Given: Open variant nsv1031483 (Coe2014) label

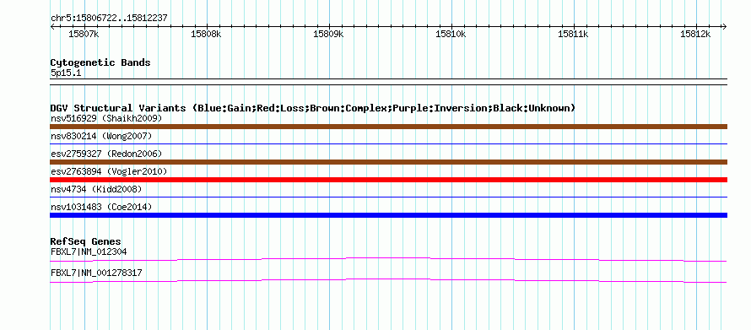Looking at the screenshot, I should (x=101, y=207).
